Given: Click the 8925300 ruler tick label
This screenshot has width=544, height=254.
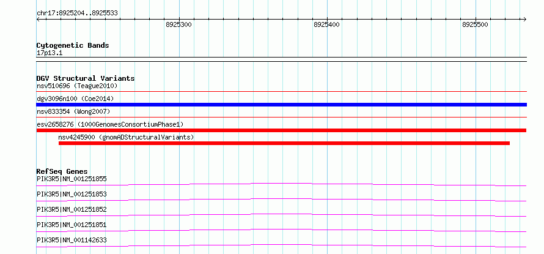Looking at the screenshot, I should click(x=178, y=24).
